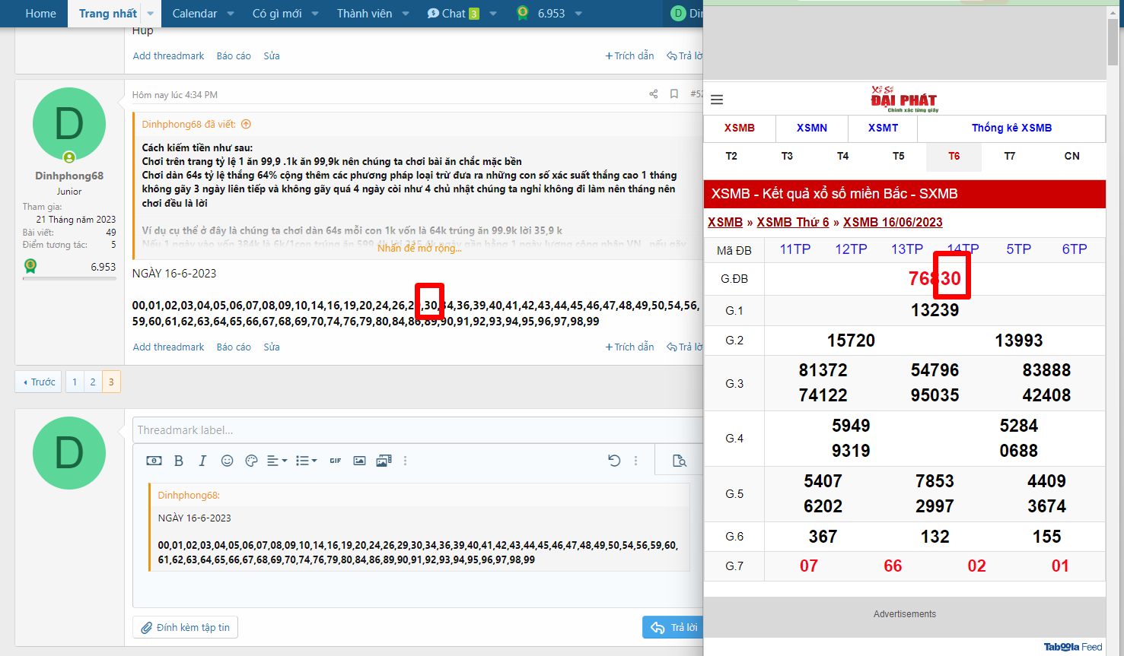Screen dimensions: 1124x656
Task: Select the 6TP code column header
Action: click(1075, 249)
